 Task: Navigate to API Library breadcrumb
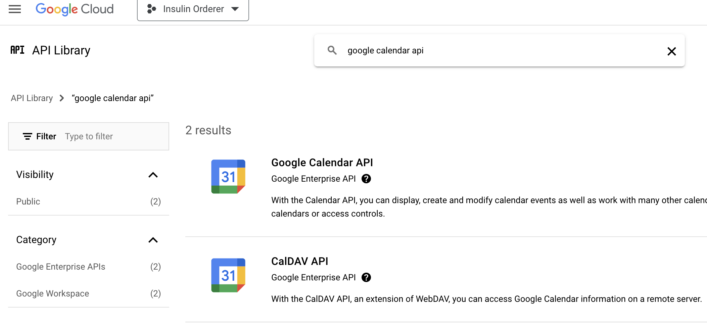point(32,98)
